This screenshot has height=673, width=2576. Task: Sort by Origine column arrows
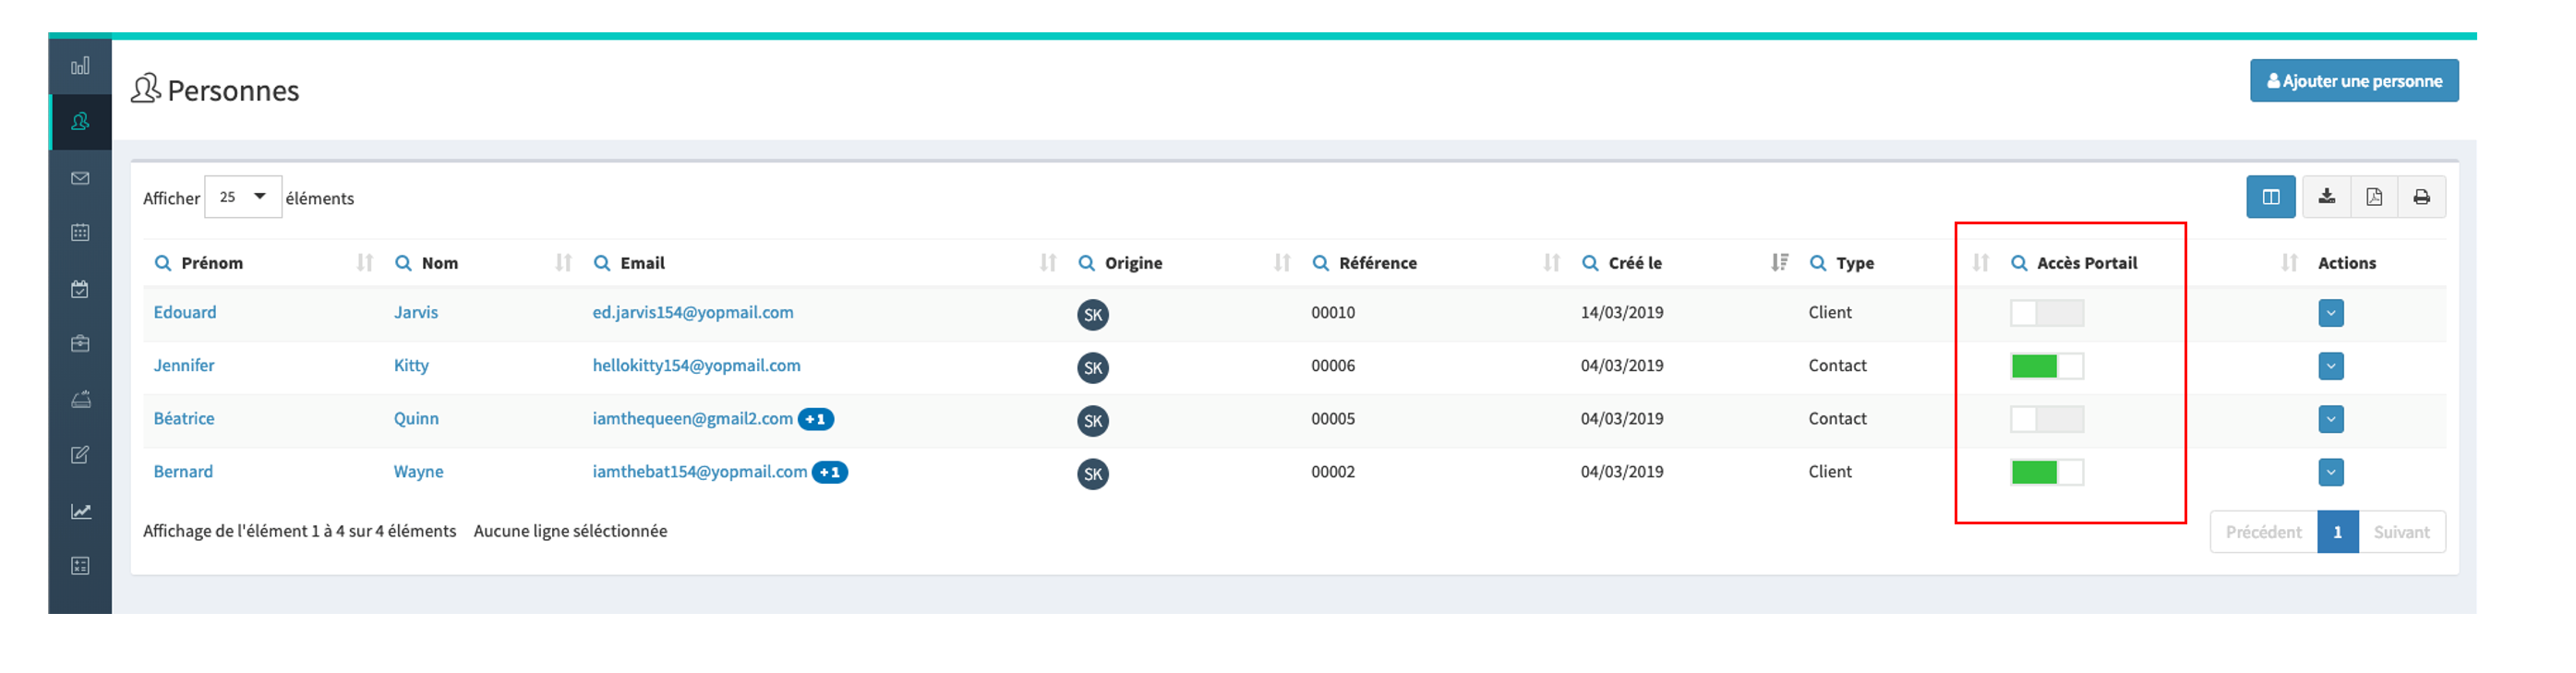(1282, 263)
